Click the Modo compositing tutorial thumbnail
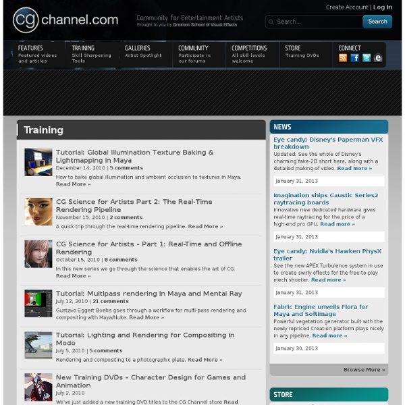Image resolution: width=405 pixels, height=405 pixels. coord(38,345)
